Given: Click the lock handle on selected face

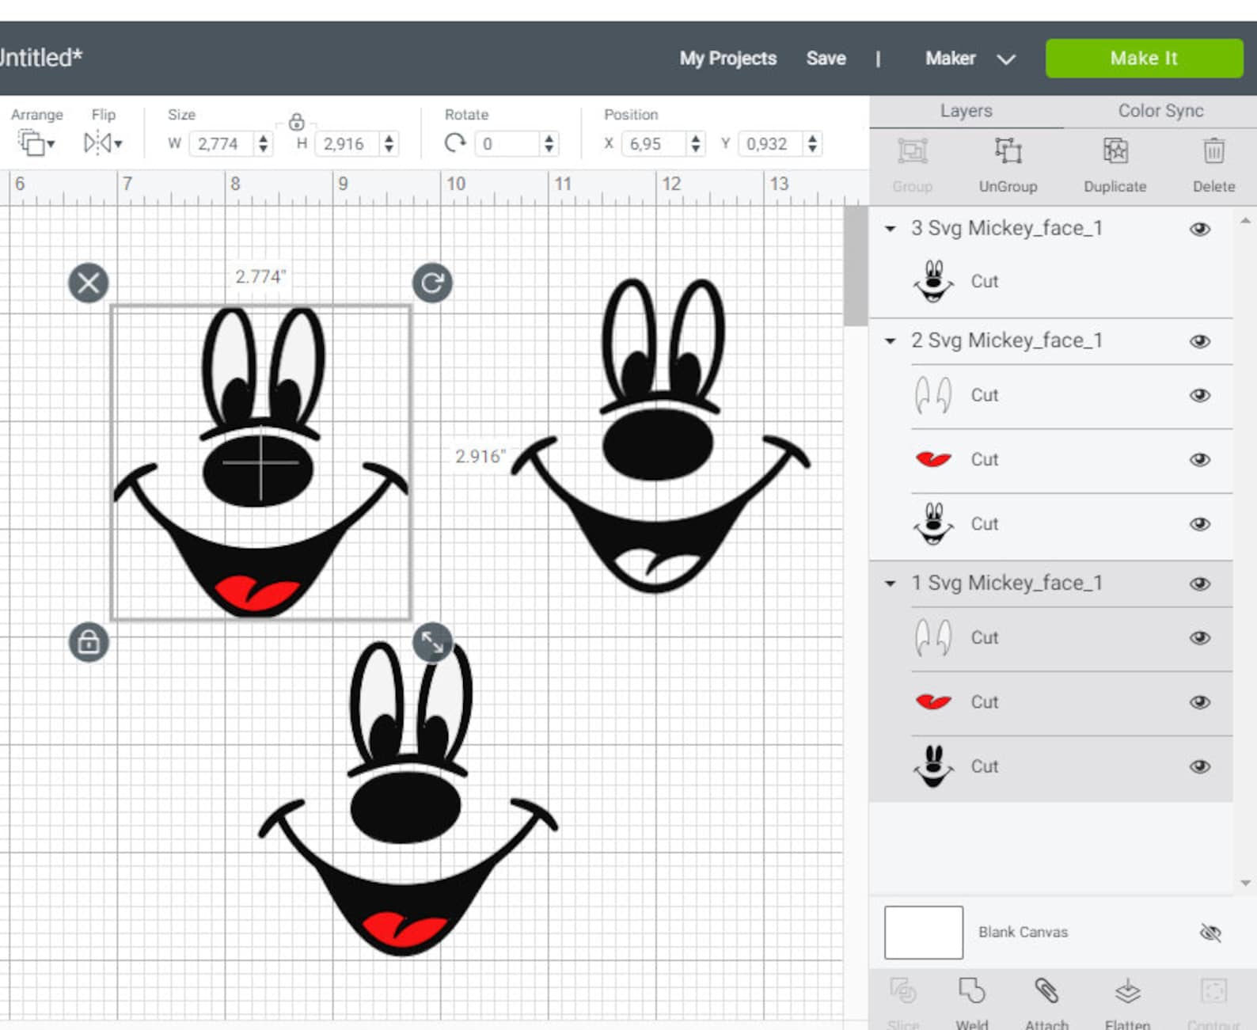Looking at the screenshot, I should coord(89,641).
